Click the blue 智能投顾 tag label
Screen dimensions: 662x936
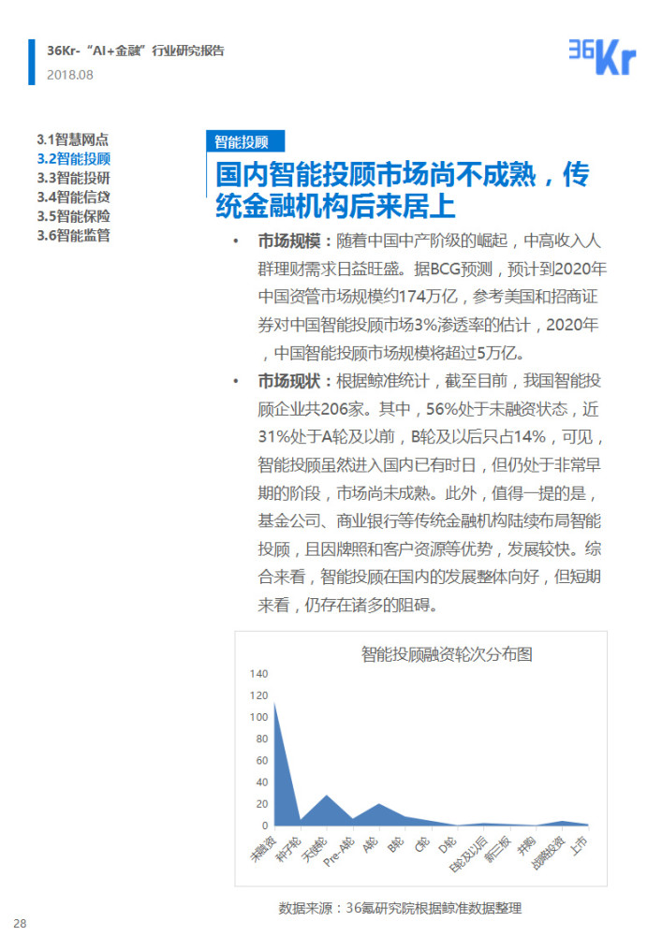244,141
